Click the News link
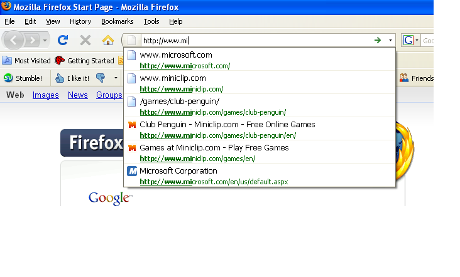This screenshot has height=277, width=460. (x=78, y=95)
